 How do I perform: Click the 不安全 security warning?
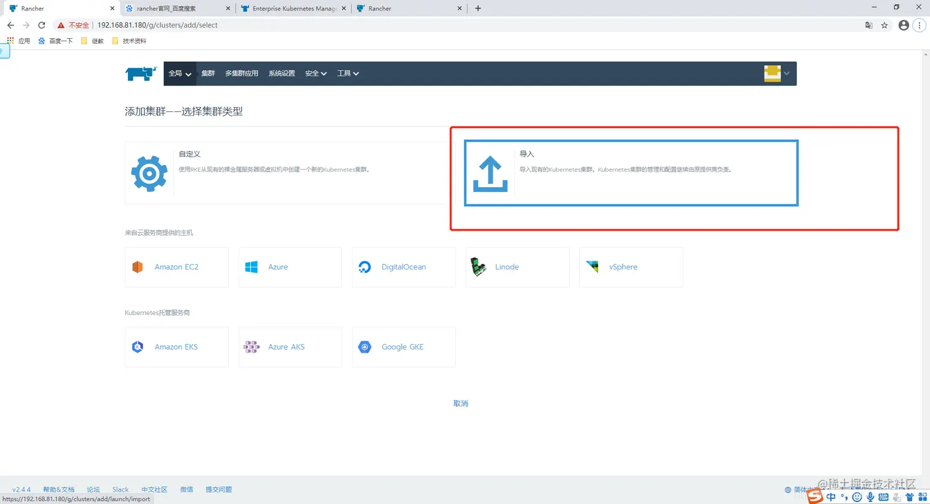click(x=73, y=25)
